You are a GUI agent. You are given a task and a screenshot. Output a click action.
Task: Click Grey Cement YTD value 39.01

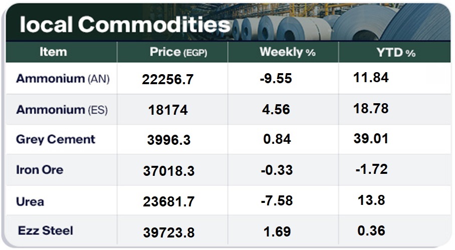pos(371,139)
